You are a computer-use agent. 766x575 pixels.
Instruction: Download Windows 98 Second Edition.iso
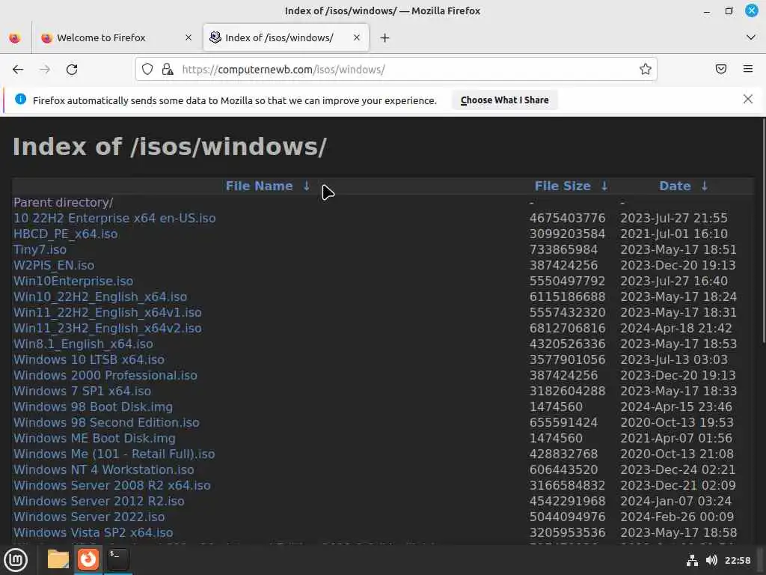click(x=106, y=422)
